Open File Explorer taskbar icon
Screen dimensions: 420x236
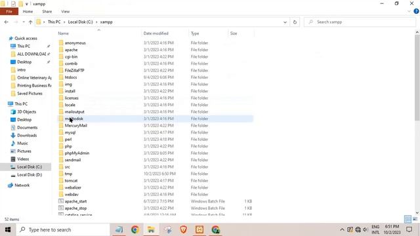(x=151, y=229)
